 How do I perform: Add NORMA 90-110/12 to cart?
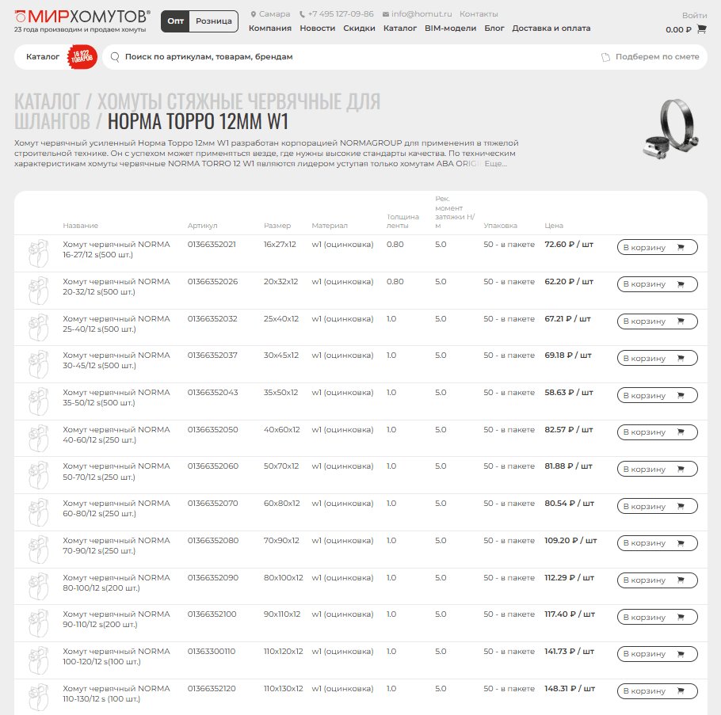657,617
